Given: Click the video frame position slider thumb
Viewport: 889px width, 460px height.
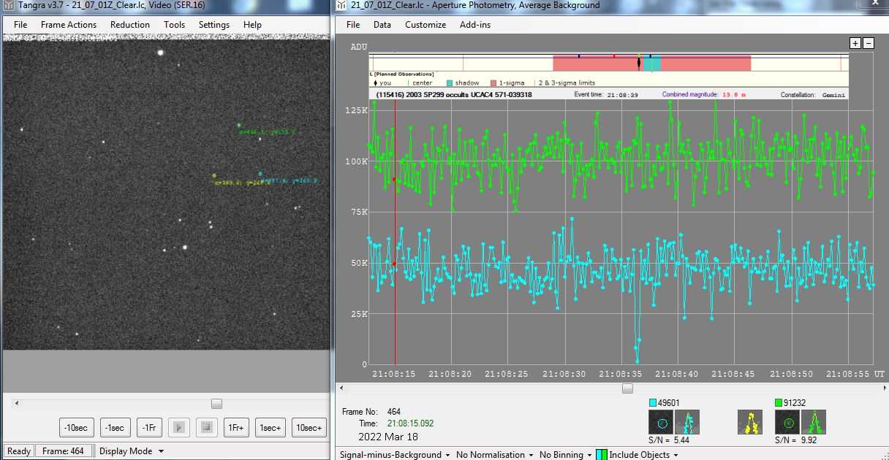Looking at the screenshot, I should pyautogui.click(x=216, y=404).
